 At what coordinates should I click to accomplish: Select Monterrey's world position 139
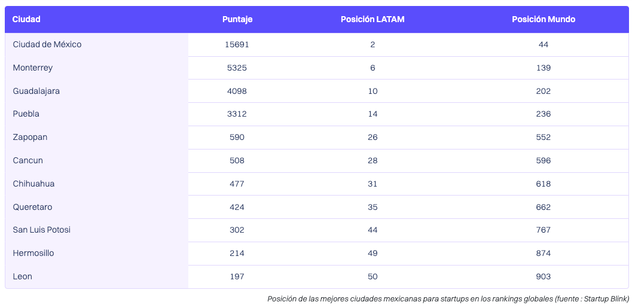[x=544, y=68]
